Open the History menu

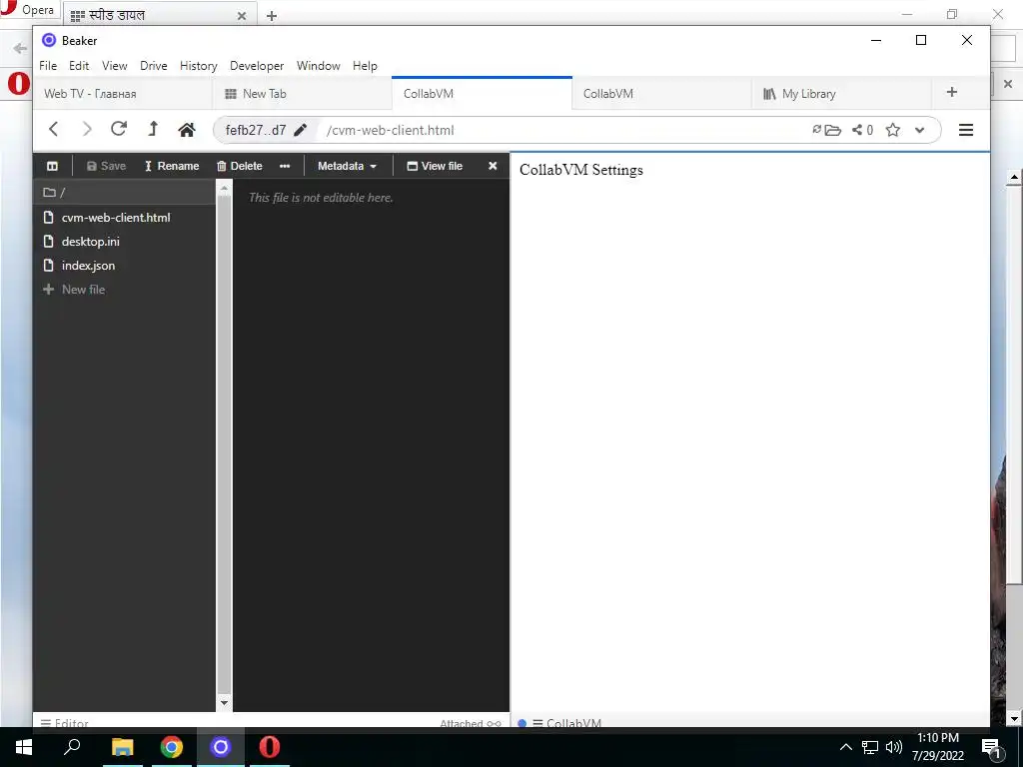point(199,66)
